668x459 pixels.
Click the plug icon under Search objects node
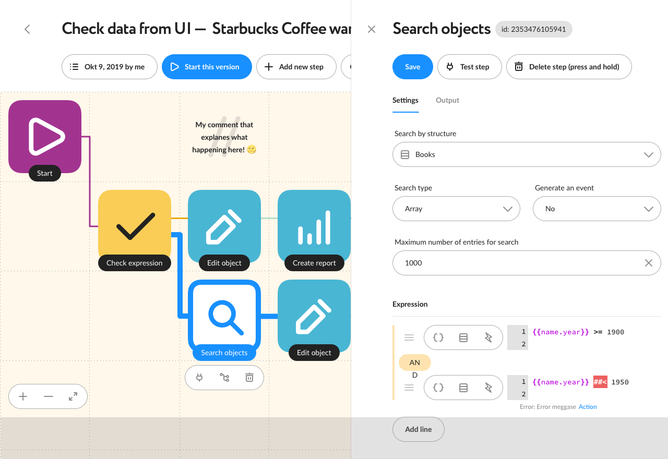(x=199, y=378)
